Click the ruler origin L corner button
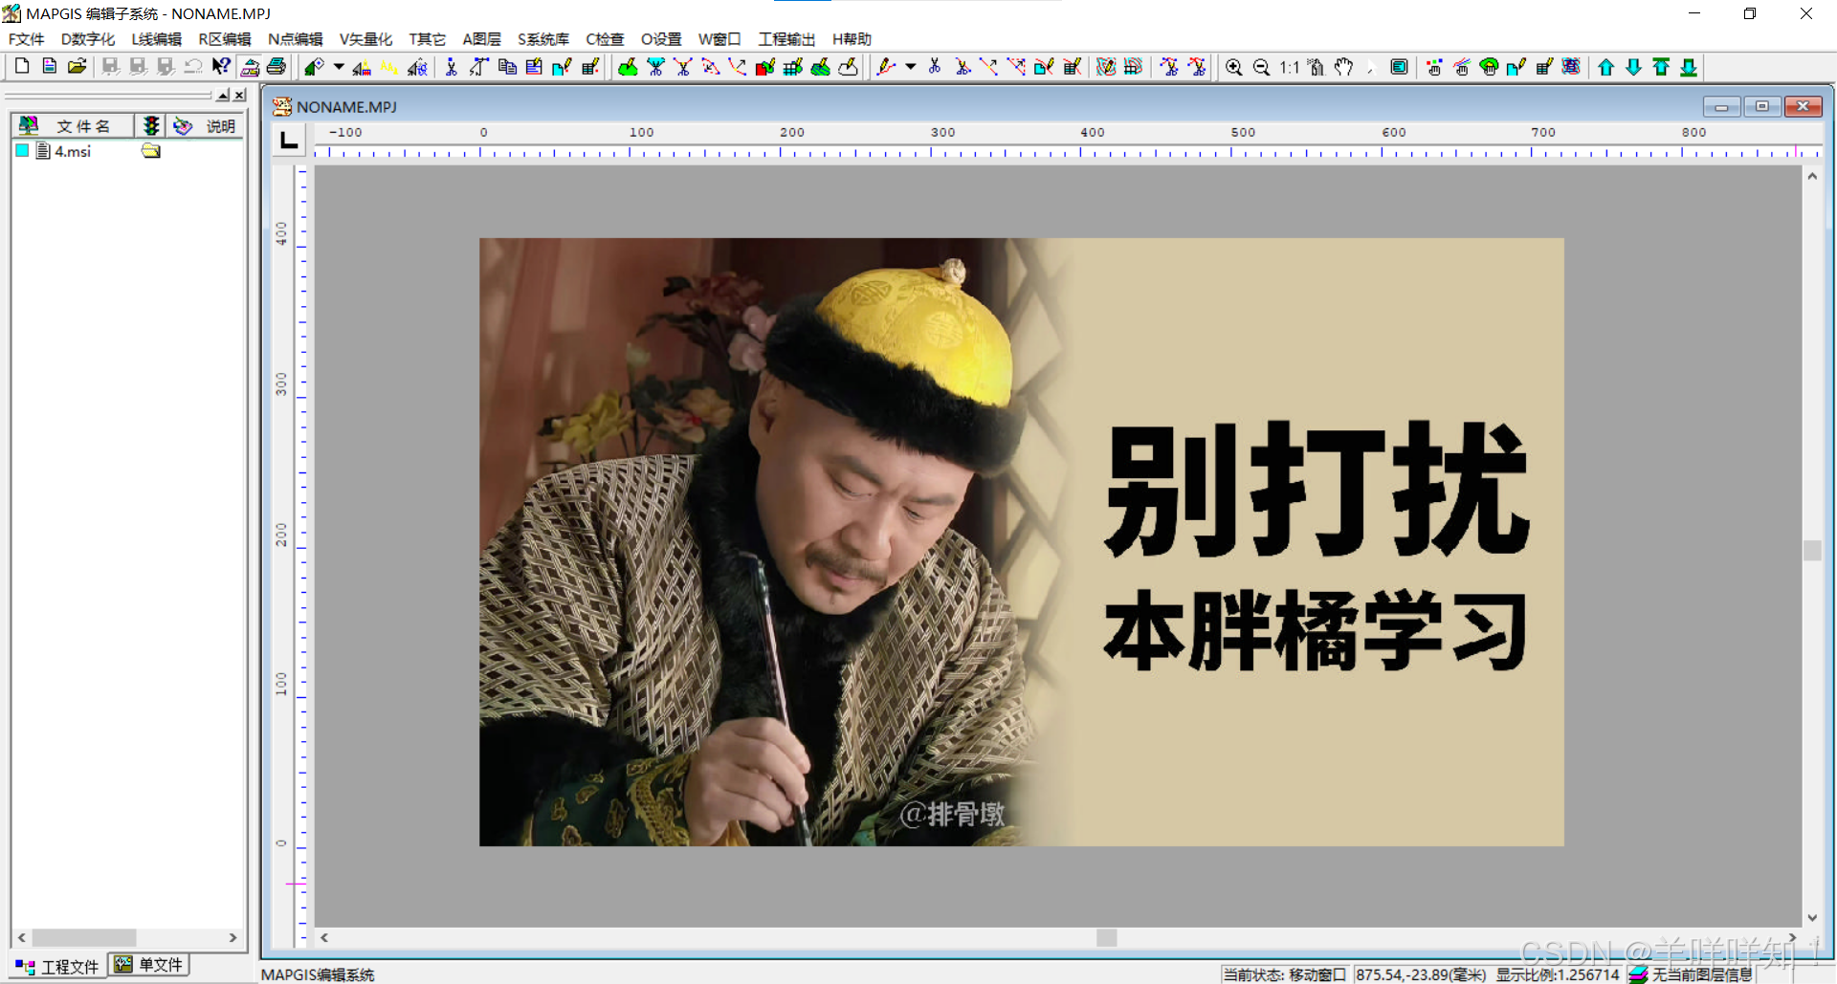This screenshot has height=984, width=1837. click(288, 141)
